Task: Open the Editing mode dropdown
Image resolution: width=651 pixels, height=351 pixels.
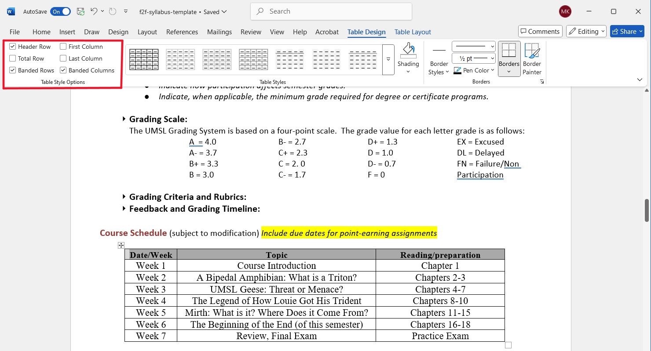Action: coord(586,31)
